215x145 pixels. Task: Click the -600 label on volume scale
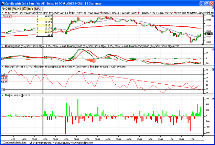tap(207, 133)
